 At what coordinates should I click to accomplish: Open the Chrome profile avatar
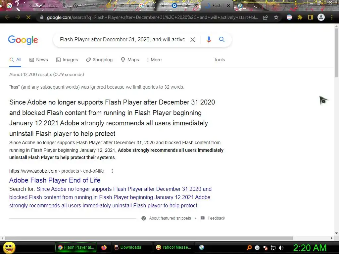321,17
